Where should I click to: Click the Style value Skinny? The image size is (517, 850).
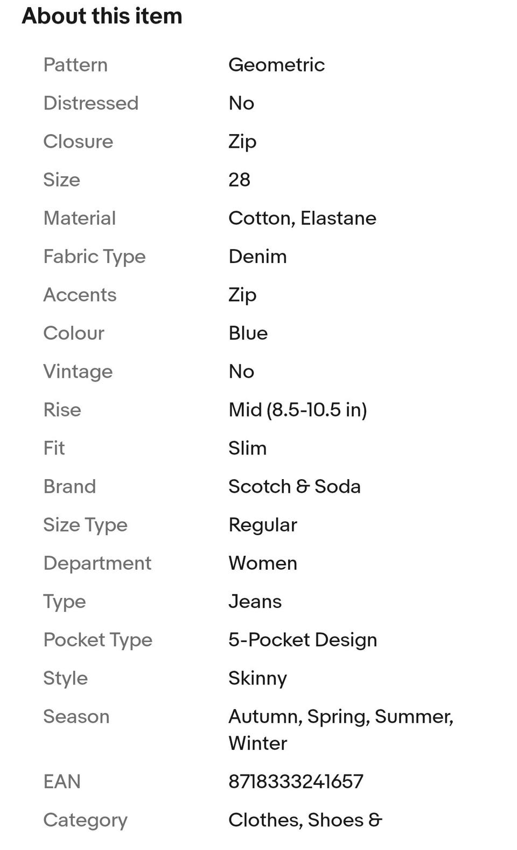tap(258, 678)
